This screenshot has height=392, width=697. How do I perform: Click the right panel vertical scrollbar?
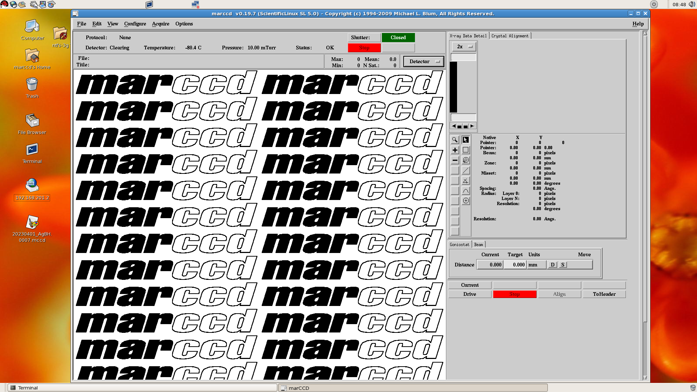[x=645, y=205]
